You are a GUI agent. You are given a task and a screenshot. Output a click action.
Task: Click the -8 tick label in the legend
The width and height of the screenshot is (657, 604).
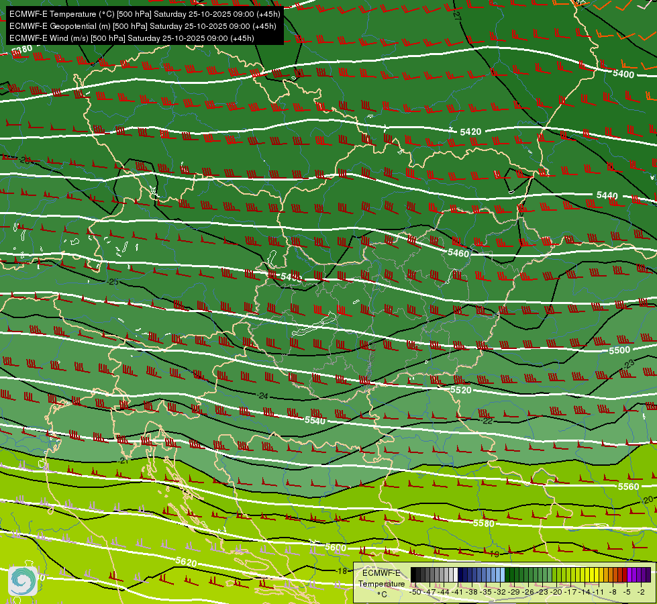click(613, 592)
